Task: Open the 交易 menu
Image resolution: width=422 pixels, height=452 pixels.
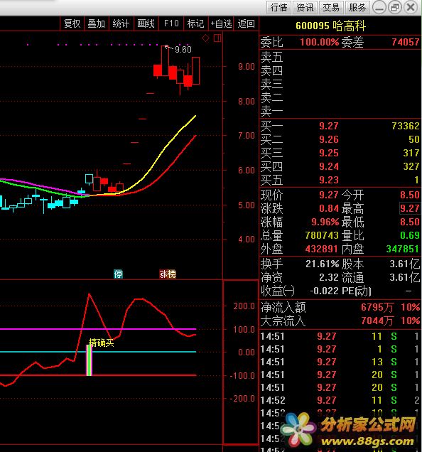Action: [330, 7]
